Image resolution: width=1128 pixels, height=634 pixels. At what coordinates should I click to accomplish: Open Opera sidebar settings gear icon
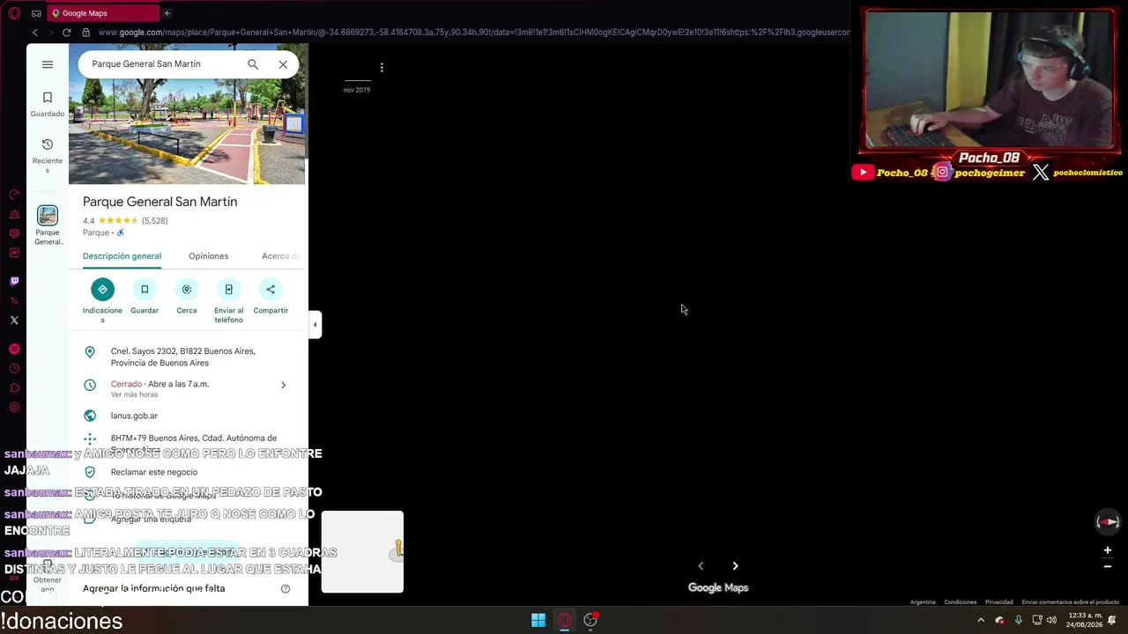[14, 408]
